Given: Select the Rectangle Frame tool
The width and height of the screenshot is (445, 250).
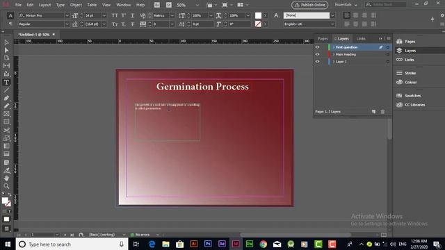Looking at the screenshot, I should point(6,114).
